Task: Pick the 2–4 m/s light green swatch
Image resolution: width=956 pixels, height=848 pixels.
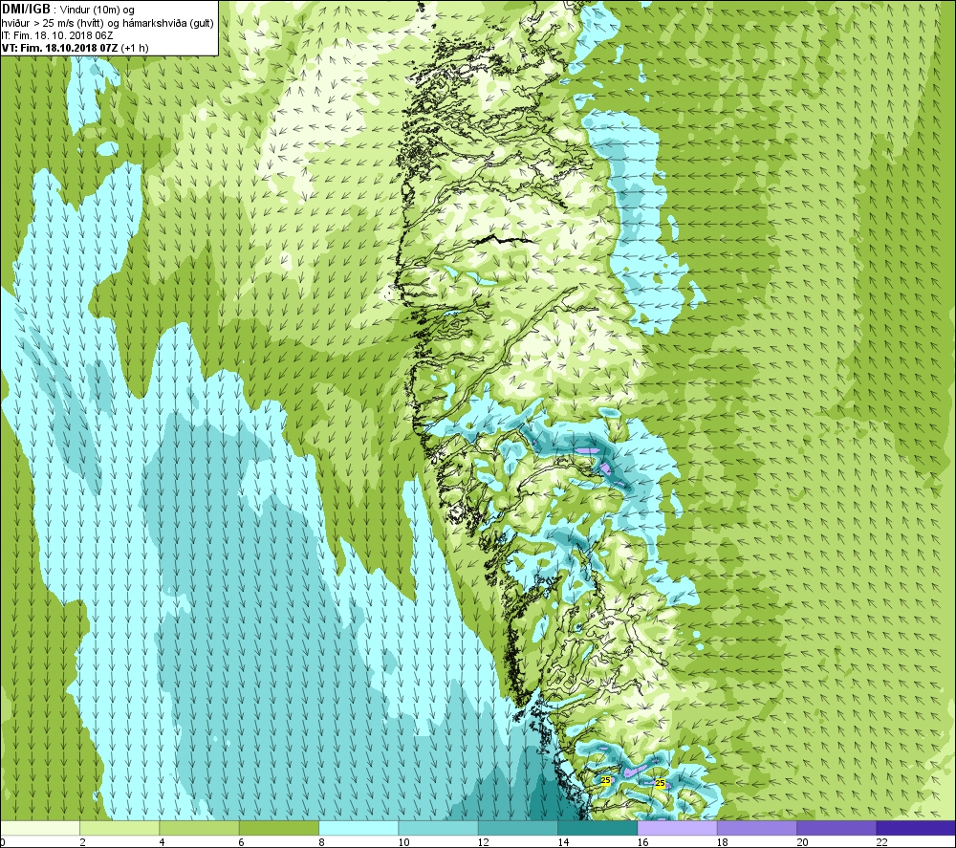Action: 119,828
